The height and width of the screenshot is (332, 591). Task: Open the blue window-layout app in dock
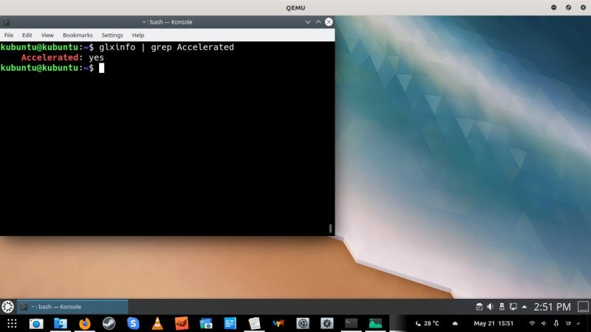pos(230,323)
